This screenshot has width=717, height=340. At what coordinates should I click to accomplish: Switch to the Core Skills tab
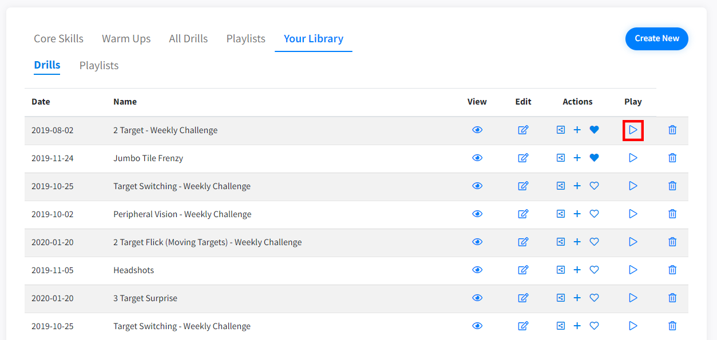58,39
